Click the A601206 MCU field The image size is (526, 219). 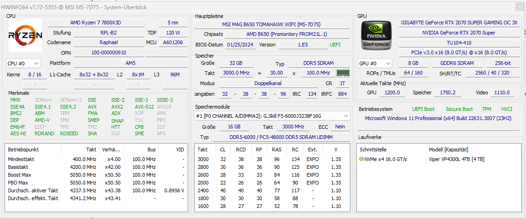coord(173,42)
